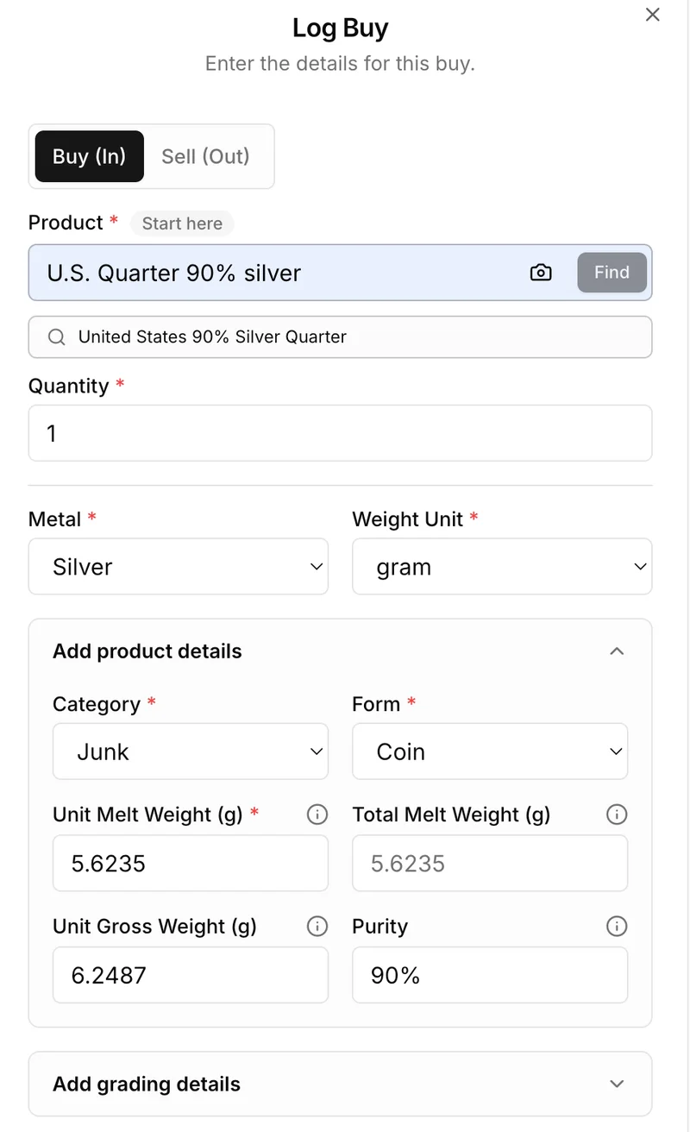Click the Unit Gross Weight input field

[191, 976]
